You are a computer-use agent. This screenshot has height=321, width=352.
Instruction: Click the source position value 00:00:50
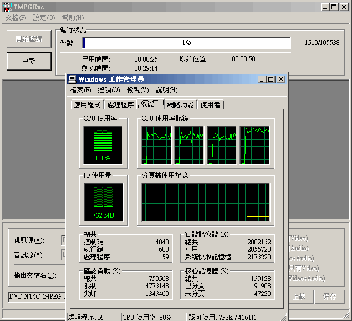(243, 59)
